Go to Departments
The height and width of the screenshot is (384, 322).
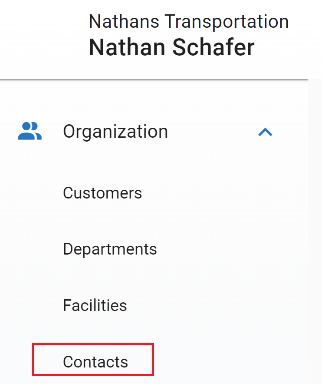coord(110,249)
